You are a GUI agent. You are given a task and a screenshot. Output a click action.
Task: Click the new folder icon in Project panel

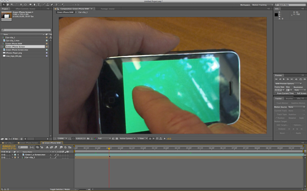click(6, 139)
